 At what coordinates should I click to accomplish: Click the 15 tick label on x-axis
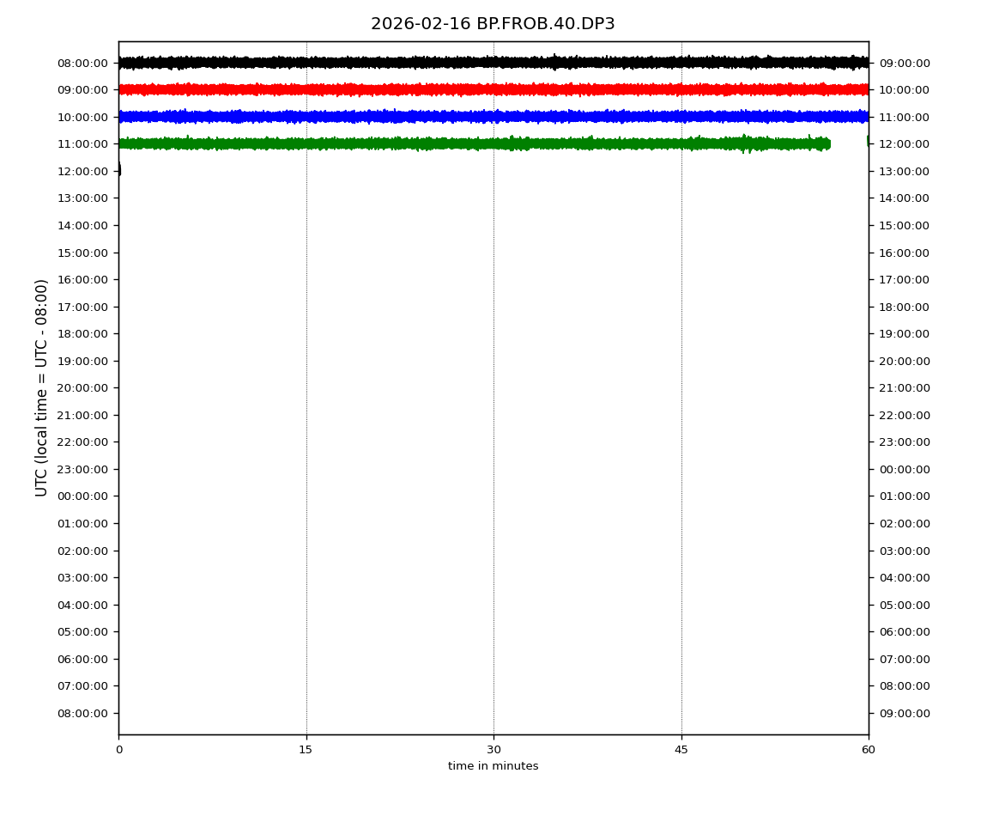[x=306, y=750]
